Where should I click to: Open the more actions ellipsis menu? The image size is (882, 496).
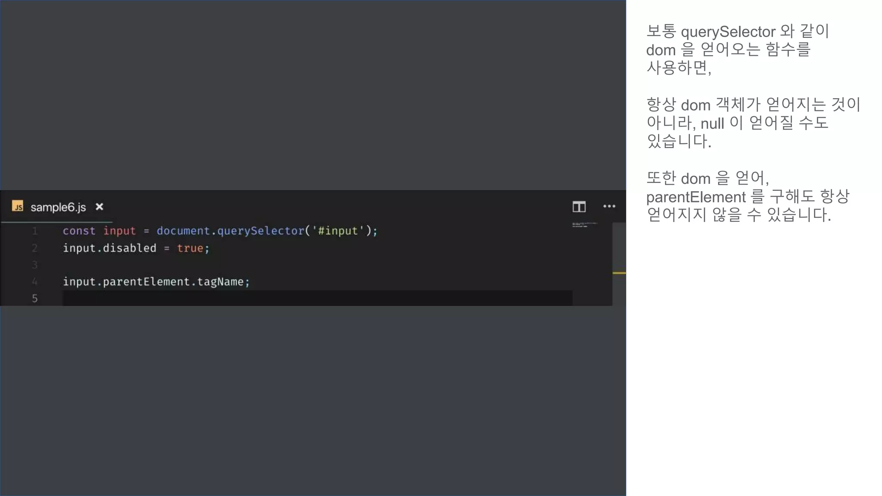pos(609,206)
